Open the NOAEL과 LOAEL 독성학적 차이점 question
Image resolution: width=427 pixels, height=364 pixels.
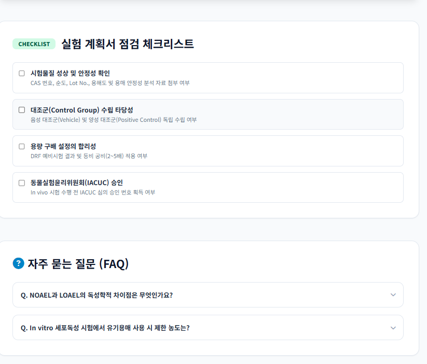click(97, 295)
